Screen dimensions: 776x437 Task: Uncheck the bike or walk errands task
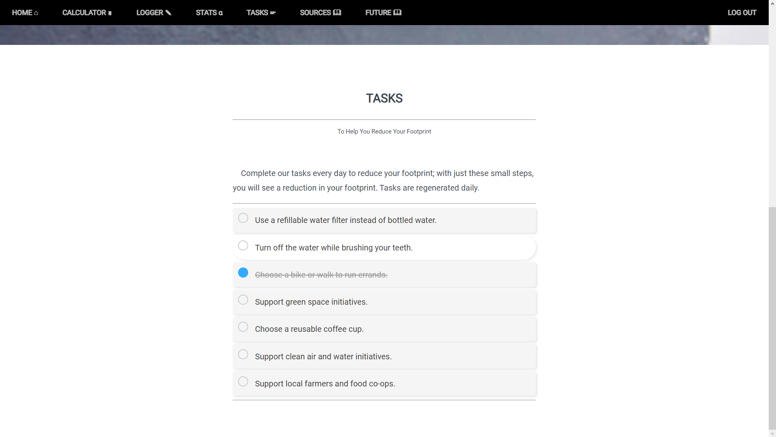pos(243,273)
